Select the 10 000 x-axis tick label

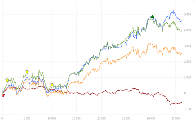pyautogui.click(x=52, y=117)
